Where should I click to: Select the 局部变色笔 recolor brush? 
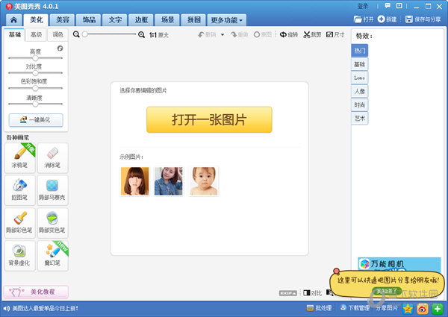coord(52,222)
